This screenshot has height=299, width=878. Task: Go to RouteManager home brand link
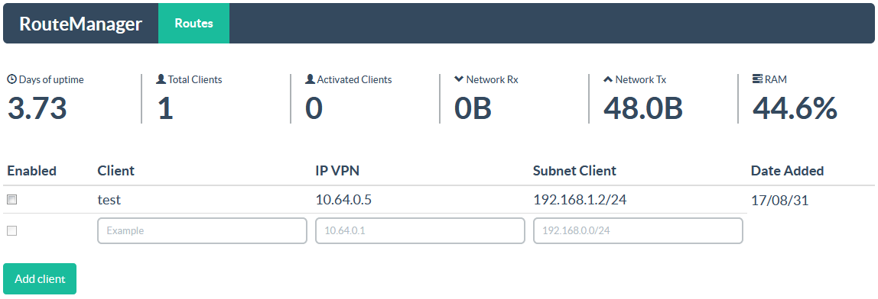click(x=80, y=24)
